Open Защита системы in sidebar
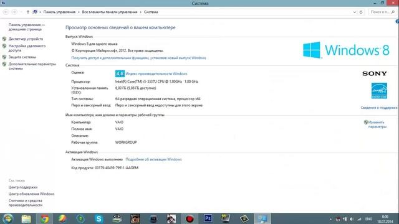Image resolution: width=399 pixels, height=224 pixels. click(x=22, y=57)
